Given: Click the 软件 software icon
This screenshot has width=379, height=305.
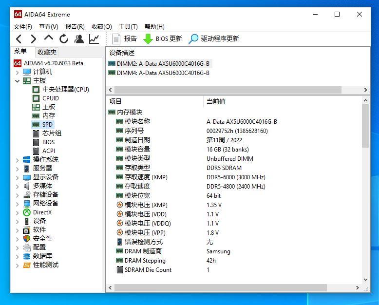Looking at the screenshot, I should 27,230.
